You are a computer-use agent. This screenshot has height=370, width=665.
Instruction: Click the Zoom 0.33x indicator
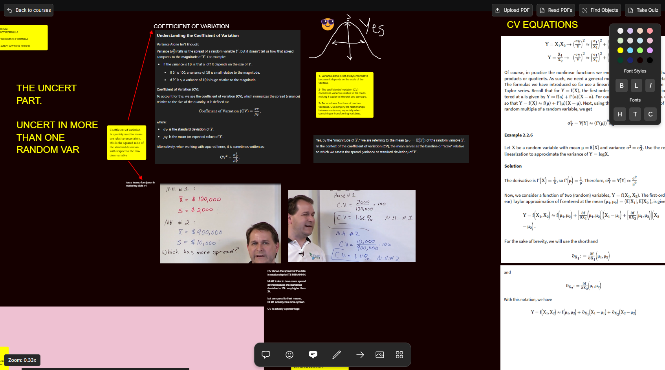(x=22, y=360)
